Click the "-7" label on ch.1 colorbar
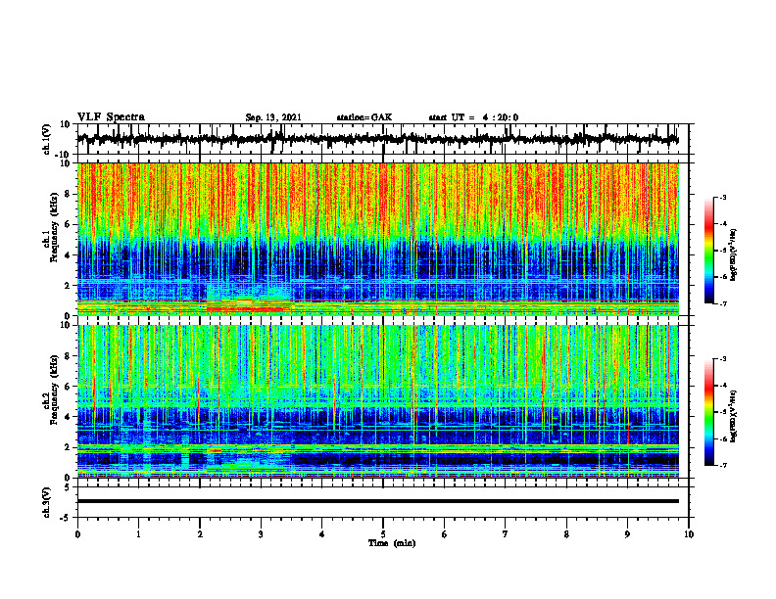This screenshot has width=776, height=599. tap(723, 303)
